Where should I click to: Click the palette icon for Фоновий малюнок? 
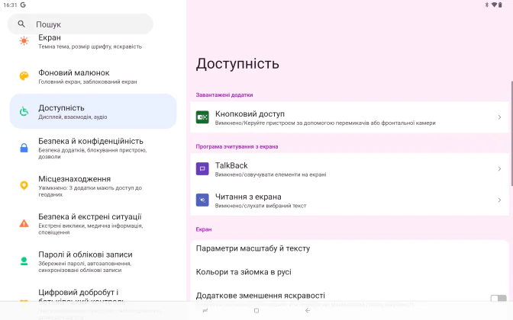coord(24,76)
